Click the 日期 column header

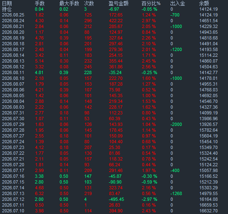7,3
